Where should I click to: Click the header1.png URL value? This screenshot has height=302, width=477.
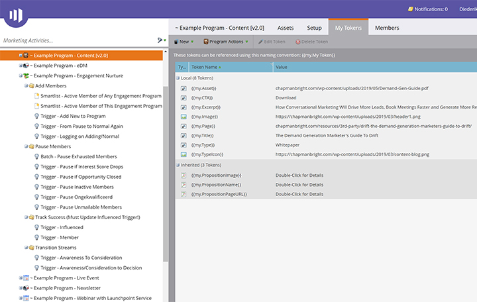tap(348, 117)
